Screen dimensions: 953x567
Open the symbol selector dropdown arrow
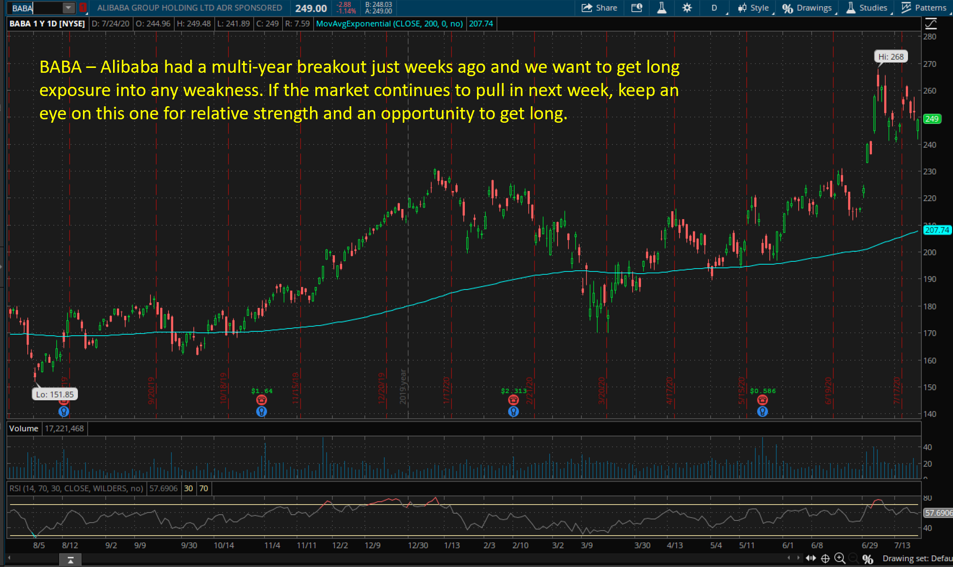coord(68,8)
